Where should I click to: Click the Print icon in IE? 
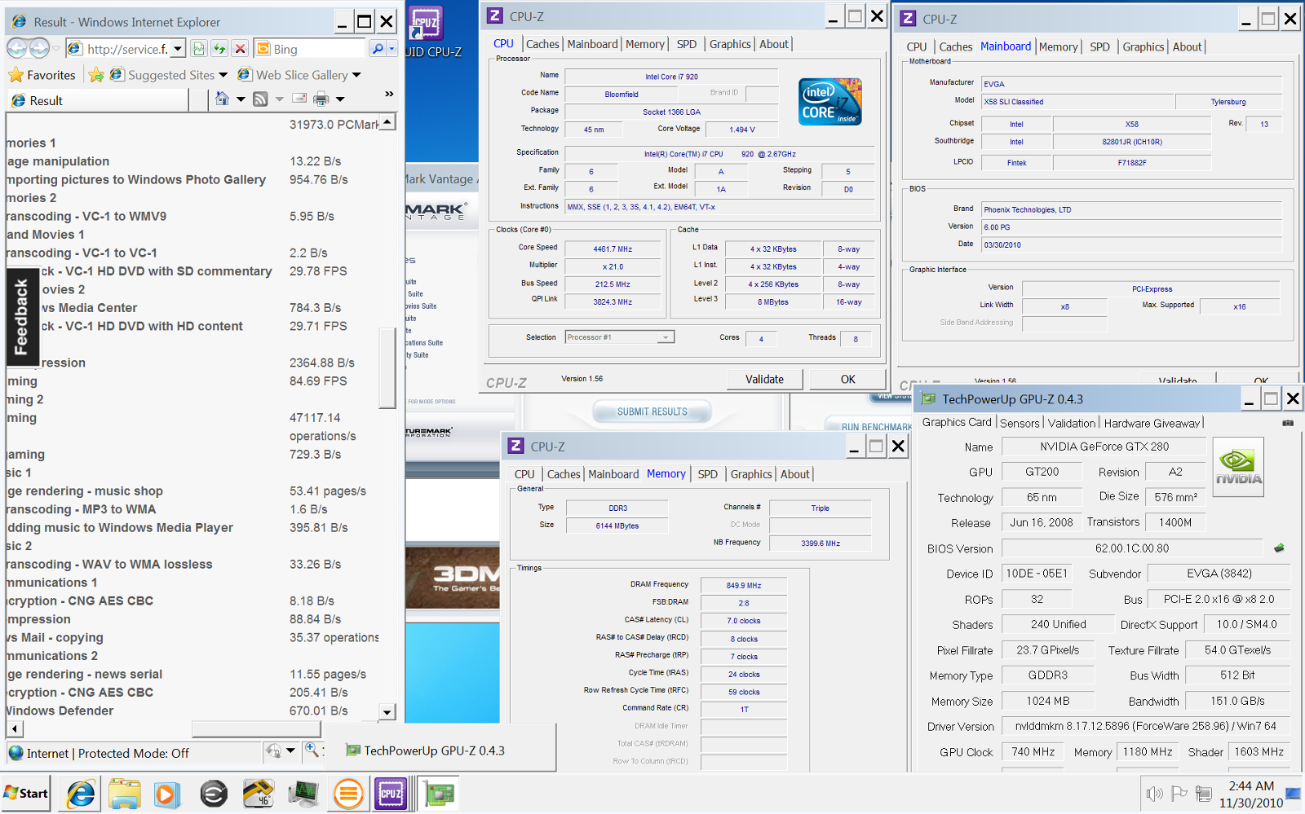[321, 99]
